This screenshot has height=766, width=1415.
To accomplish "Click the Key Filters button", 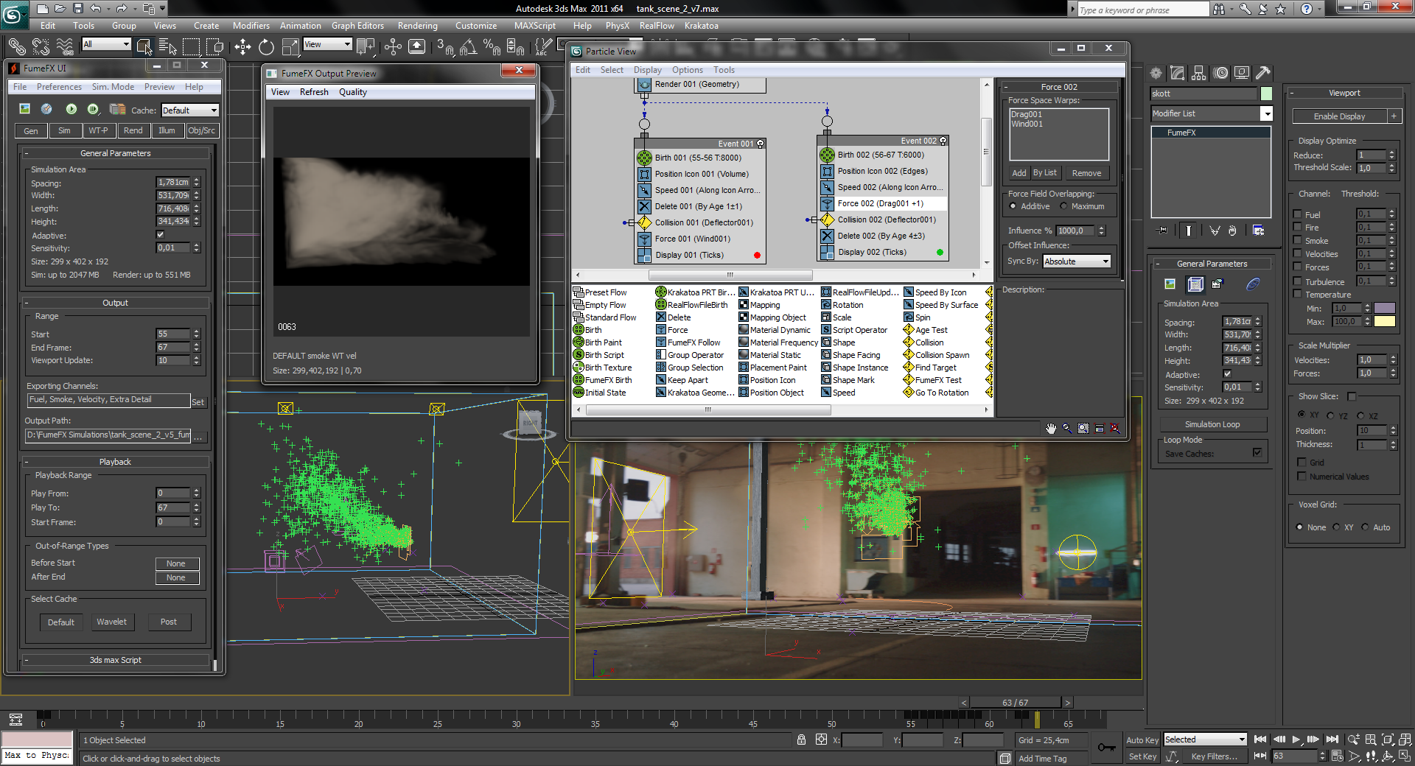I will tap(1214, 756).
